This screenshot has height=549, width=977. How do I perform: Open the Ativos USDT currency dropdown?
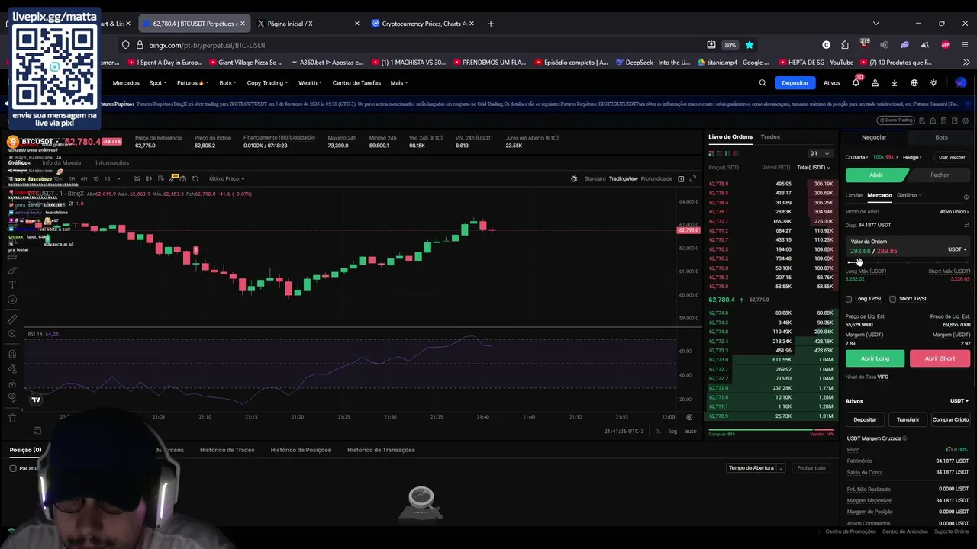point(959,401)
